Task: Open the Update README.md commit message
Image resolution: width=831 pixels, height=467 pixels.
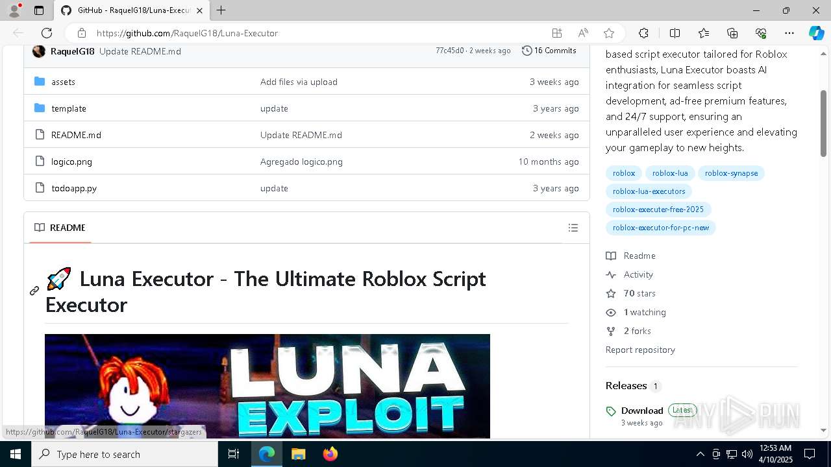Action: point(140,51)
